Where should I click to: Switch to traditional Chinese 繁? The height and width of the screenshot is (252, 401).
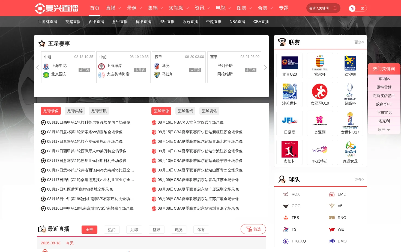pyautogui.click(x=362, y=8)
